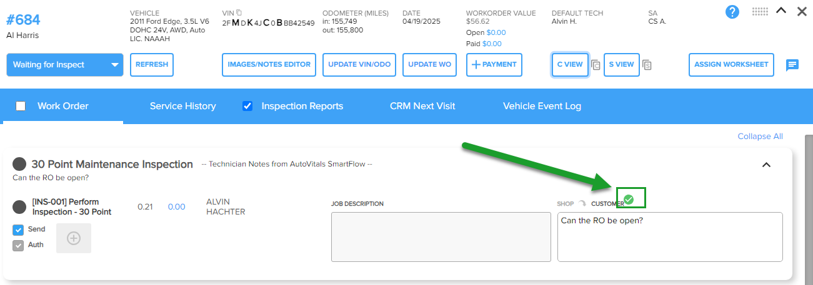Image resolution: width=813 pixels, height=285 pixels.
Task: Add image via the plus placeholder tile
Action: pos(74,238)
